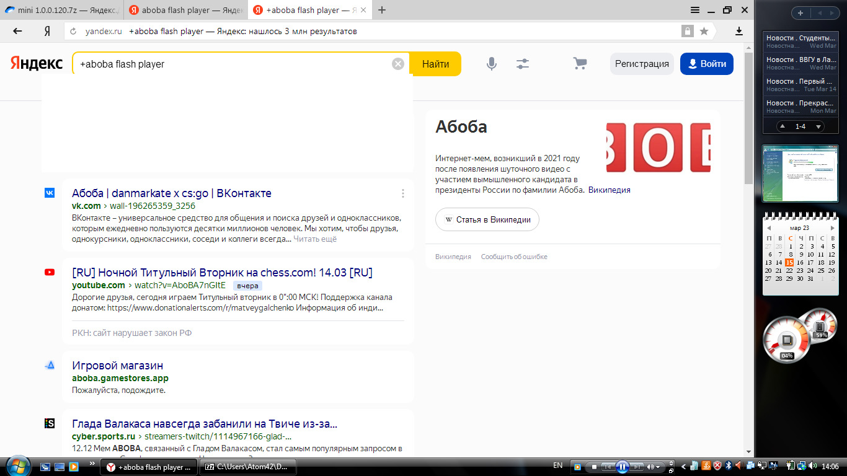Click the favicon beside Игровой магазин

click(50, 365)
